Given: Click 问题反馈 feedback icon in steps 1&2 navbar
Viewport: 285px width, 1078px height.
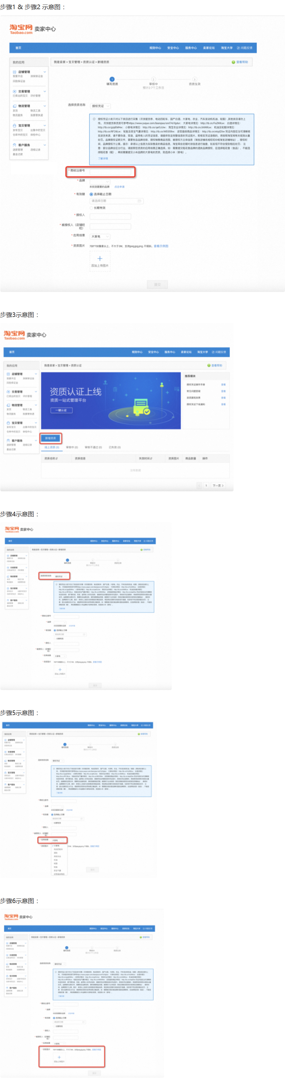Looking at the screenshot, I should 238,48.
